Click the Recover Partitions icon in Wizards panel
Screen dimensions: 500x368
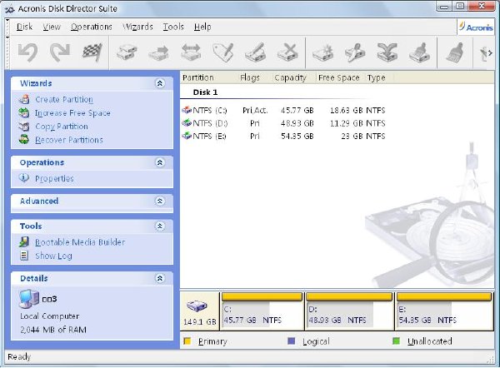(24, 140)
